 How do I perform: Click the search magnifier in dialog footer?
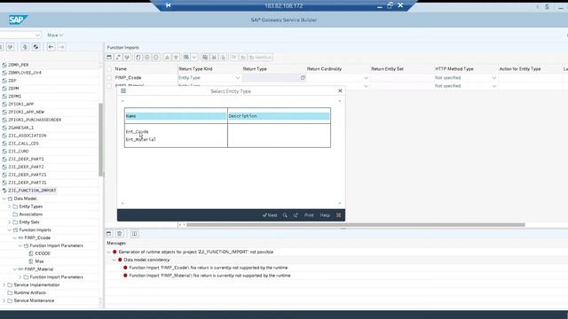tap(285, 215)
